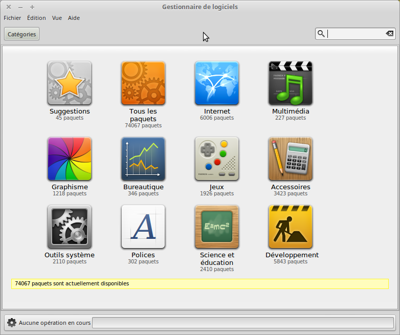
Task: Select the Polices font icon
Action: coord(143,227)
